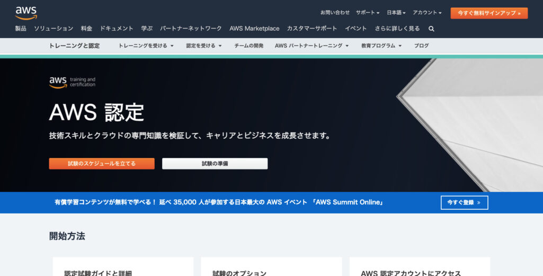Open AWS Marketplace menu item
Image resolution: width=543 pixels, height=276 pixels.
click(254, 29)
